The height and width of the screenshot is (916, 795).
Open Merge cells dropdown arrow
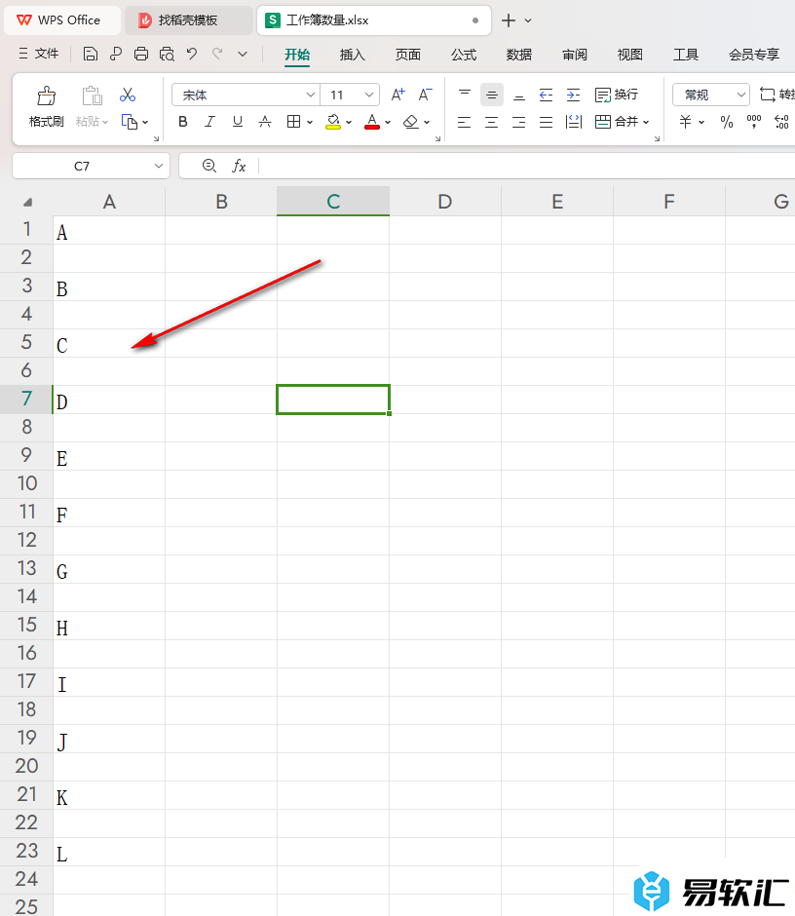coord(646,122)
